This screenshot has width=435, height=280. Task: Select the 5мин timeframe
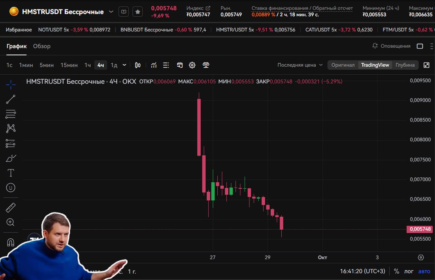point(47,65)
